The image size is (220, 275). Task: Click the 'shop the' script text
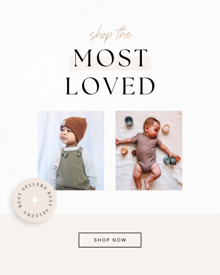(110, 34)
